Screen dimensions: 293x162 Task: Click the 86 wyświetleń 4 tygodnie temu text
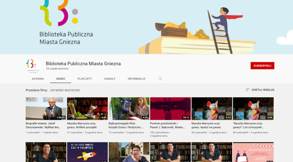tap(251, 133)
